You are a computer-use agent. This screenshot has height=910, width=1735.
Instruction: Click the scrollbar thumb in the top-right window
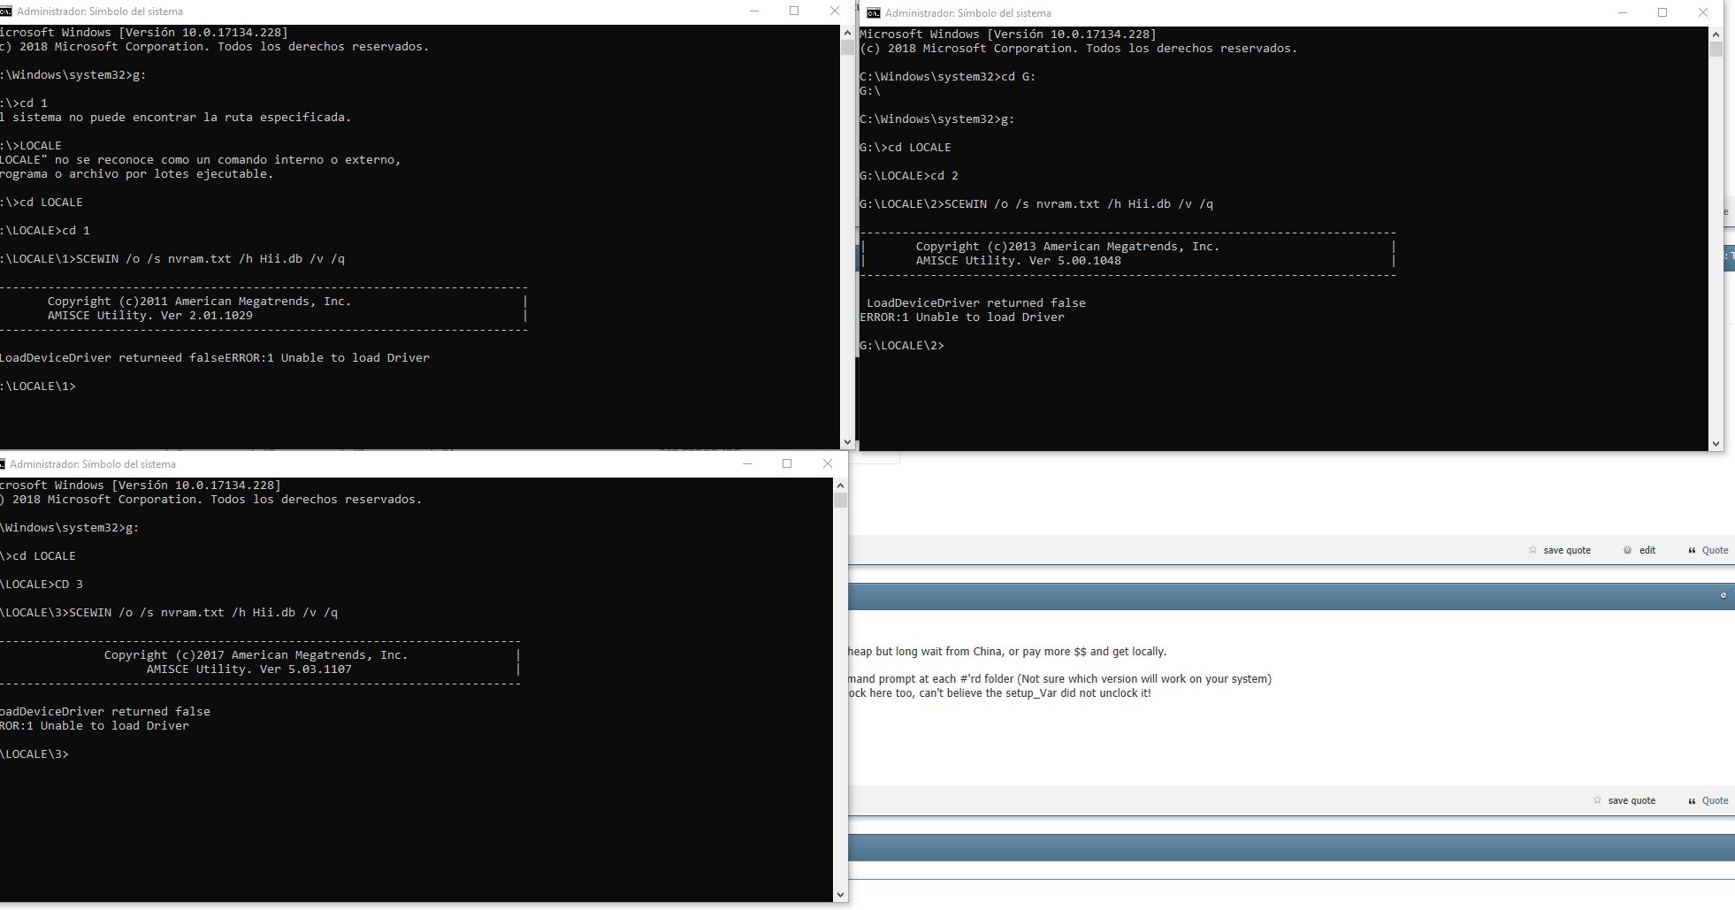tap(1716, 50)
